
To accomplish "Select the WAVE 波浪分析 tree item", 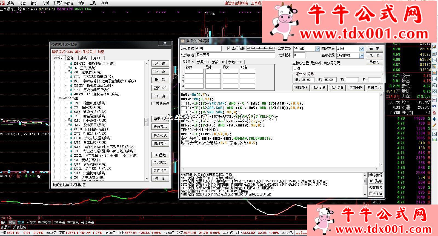I will click(x=89, y=112).
